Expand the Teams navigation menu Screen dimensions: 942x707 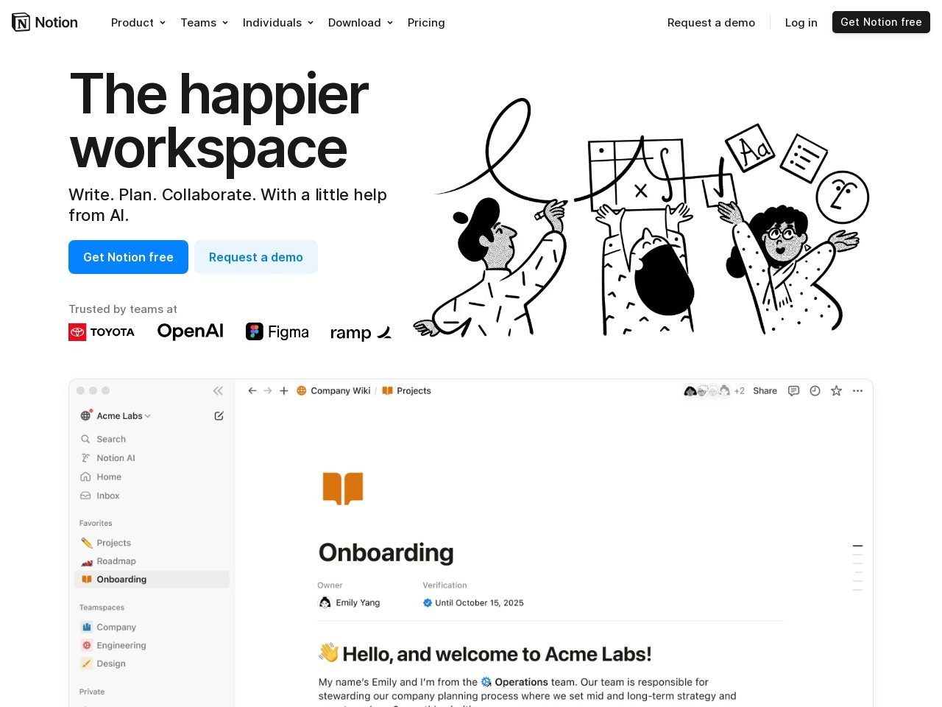click(204, 23)
